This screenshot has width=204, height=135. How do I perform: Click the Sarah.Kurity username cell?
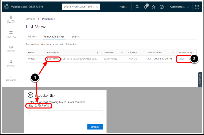point(111,59)
